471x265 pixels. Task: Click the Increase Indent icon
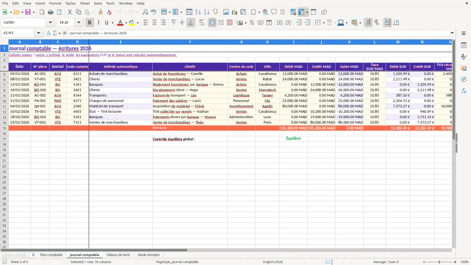[x=299, y=23]
